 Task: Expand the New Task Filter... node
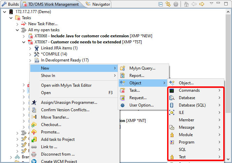(17, 24)
